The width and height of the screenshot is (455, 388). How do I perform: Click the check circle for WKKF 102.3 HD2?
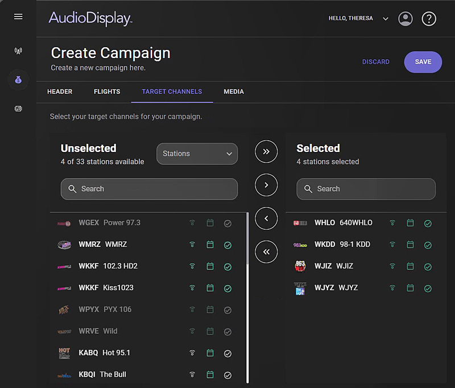tap(228, 267)
